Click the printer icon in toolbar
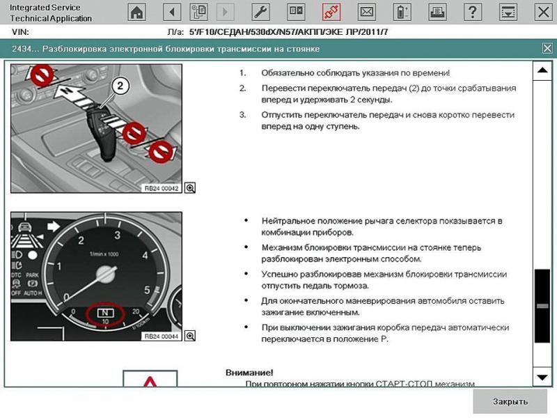 [437, 12]
